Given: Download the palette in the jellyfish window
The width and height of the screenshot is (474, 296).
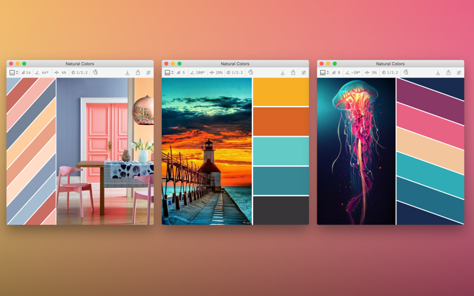Looking at the screenshot, I should coord(438,72).
